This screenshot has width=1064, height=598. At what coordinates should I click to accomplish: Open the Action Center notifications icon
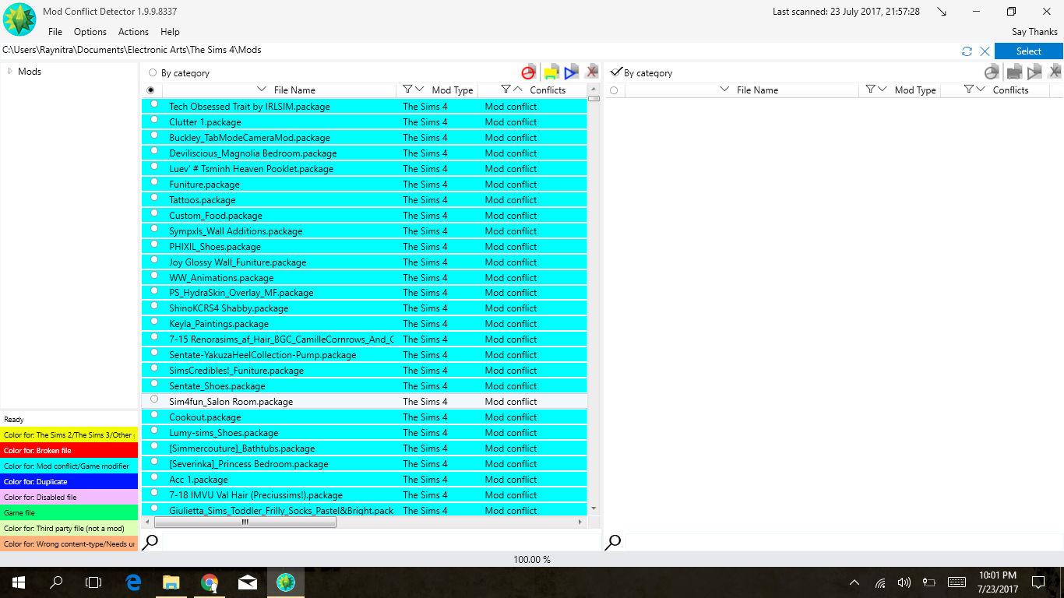[1038, 582]
